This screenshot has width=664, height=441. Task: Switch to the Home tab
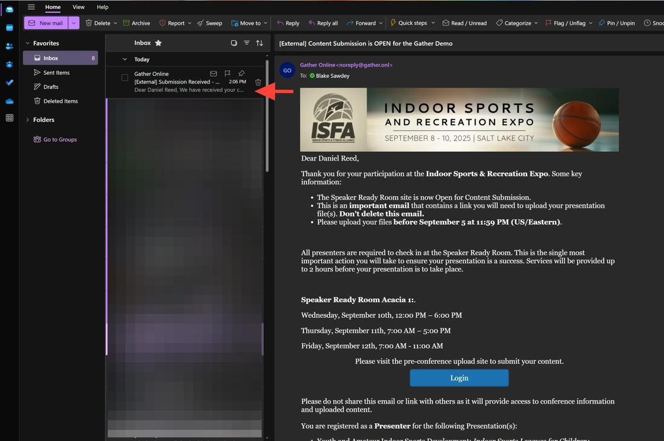click(53, 7)
